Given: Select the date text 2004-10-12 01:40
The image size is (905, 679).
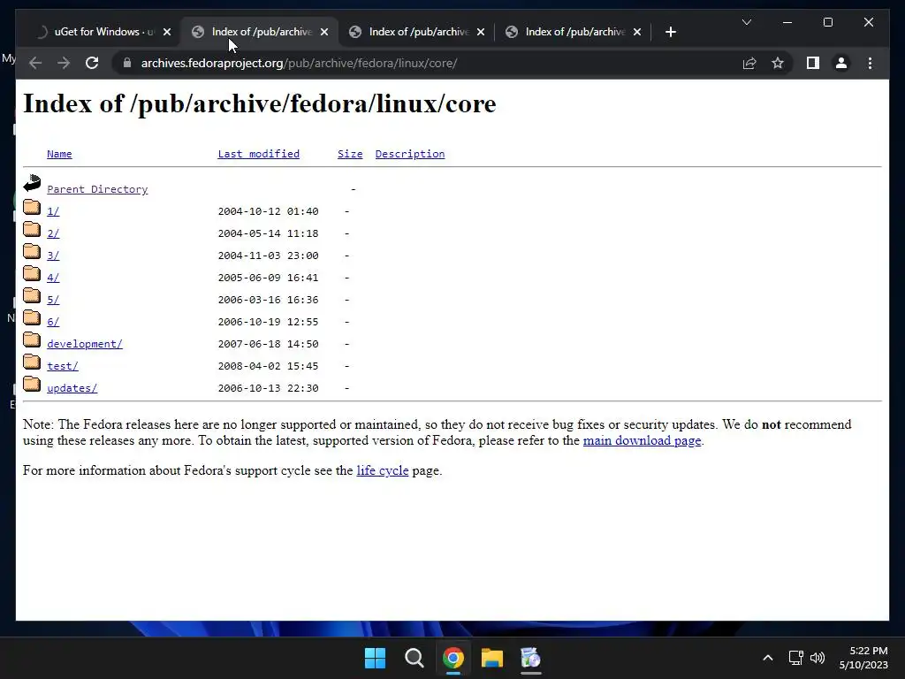Looking at the screenshot, I should 268,211.
